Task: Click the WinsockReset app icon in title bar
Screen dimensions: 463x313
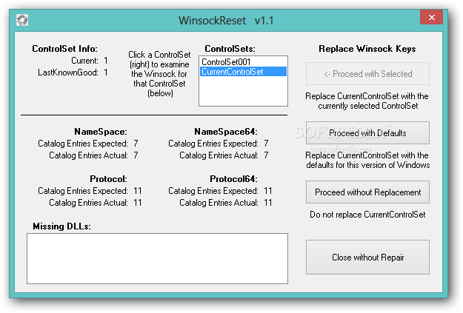Action: (x=22, y=20)
